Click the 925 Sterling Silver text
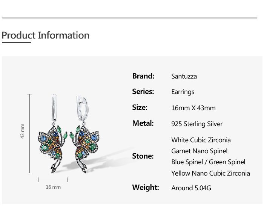 pyautogui.click(x=197, y=124)
